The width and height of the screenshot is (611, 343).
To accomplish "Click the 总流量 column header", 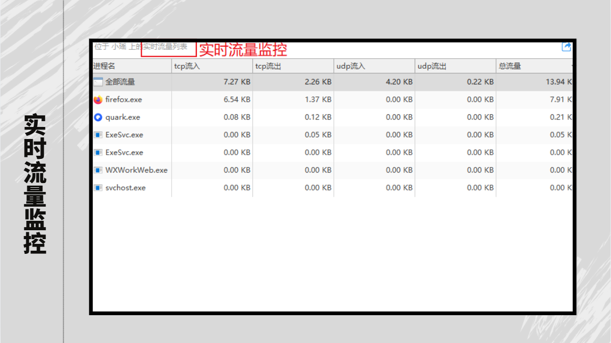I will click(x=534, y=66).
